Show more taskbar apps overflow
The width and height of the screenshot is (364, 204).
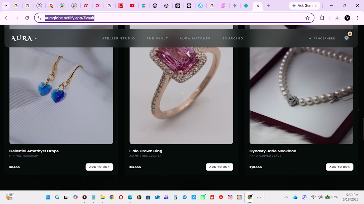259,197
